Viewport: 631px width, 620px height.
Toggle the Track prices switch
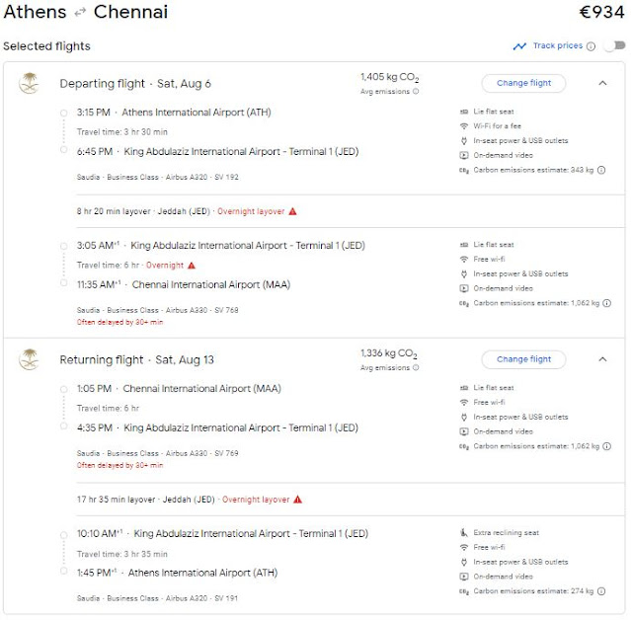pos(613,46)
